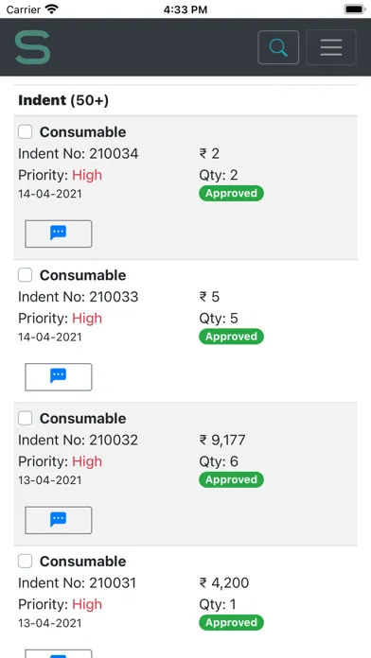
Task: Tap the Approved badge on indent 210032
Action: click(x=231, y=479)
